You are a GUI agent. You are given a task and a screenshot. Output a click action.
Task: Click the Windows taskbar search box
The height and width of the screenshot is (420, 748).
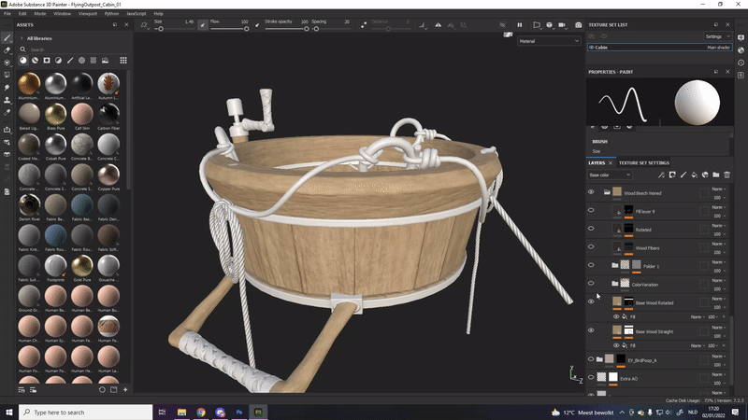(x=86, y=412)
